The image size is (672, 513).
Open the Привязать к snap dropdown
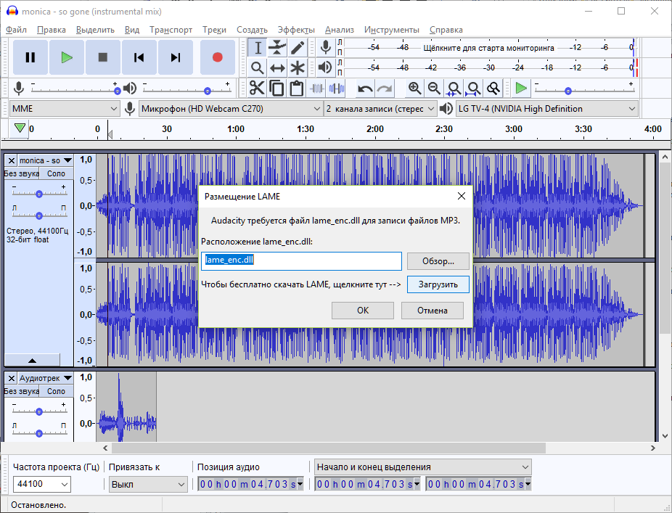click(x=148, y=484)
